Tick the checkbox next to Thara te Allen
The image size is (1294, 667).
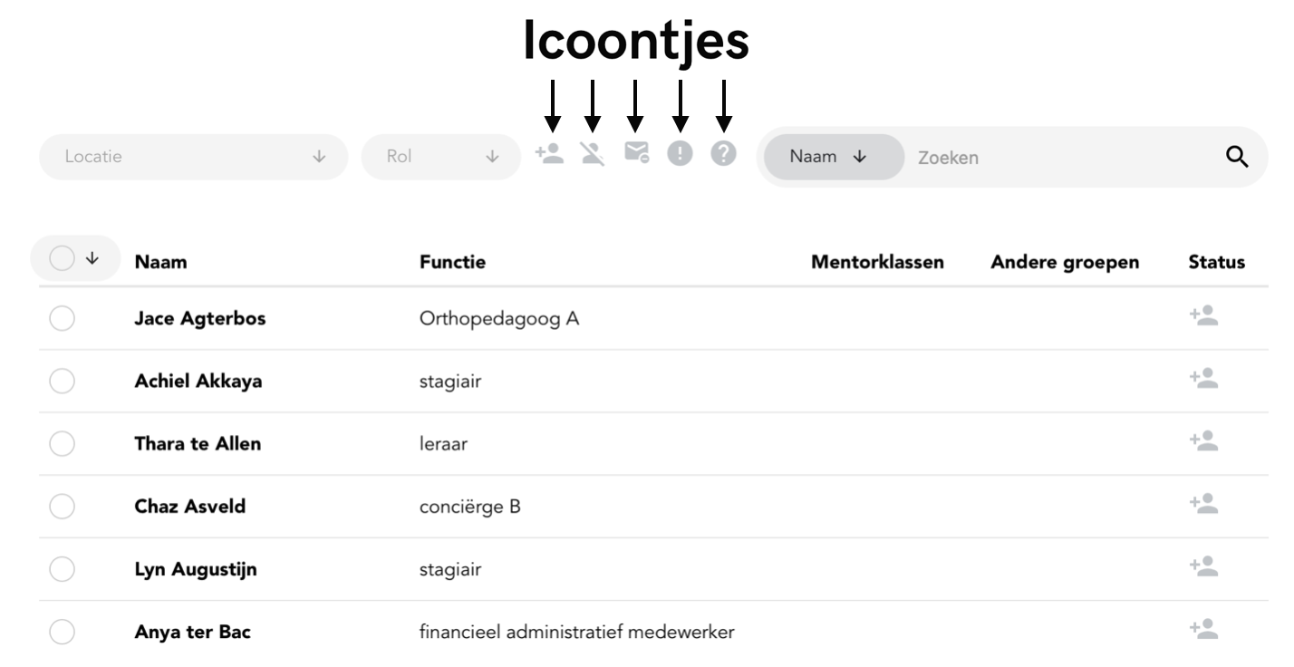click(62, 444)
